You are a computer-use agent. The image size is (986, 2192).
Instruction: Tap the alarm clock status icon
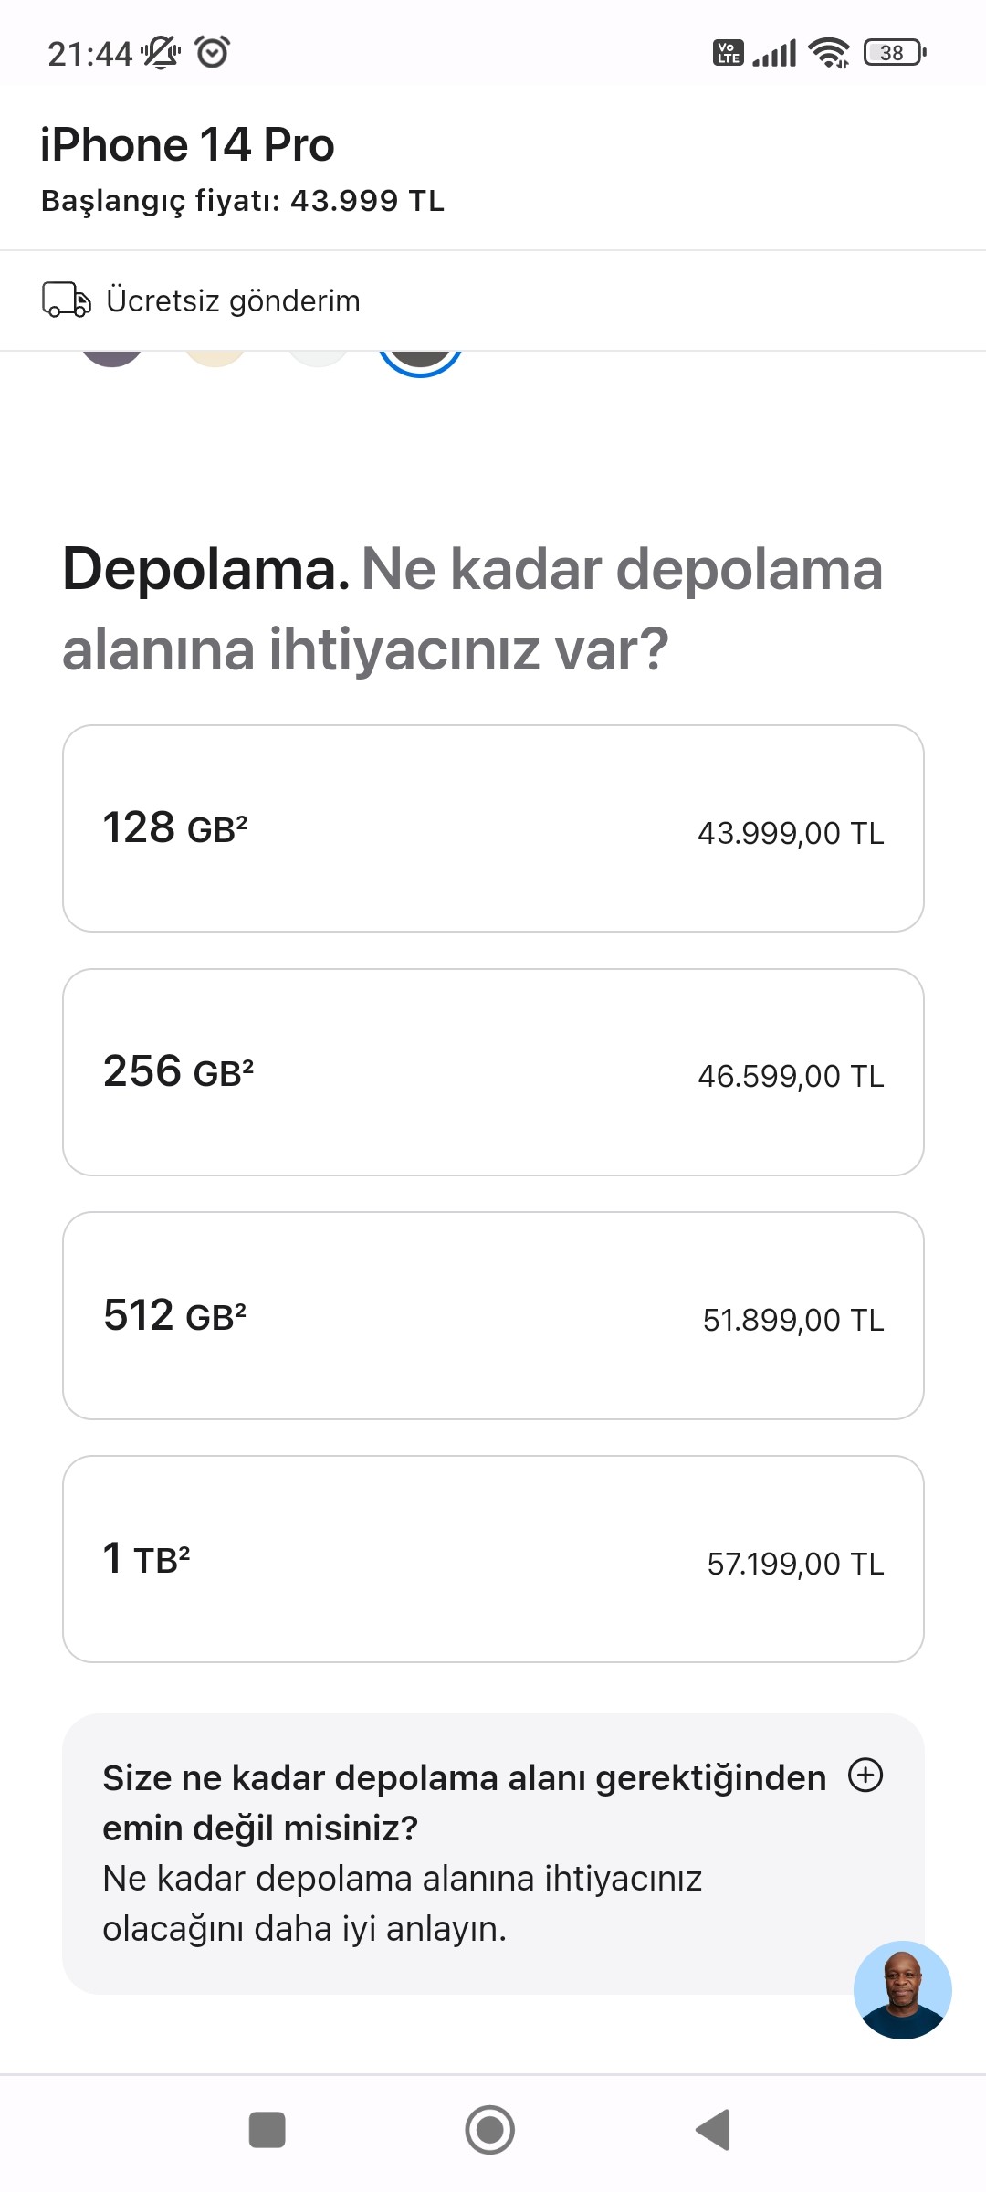213,52
